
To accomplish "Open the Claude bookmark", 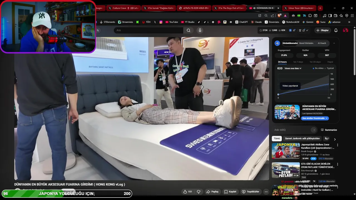I will pyautogui.click(x=256, y=22).
